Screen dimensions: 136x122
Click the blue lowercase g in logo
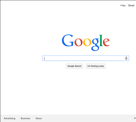pos(95,44)
